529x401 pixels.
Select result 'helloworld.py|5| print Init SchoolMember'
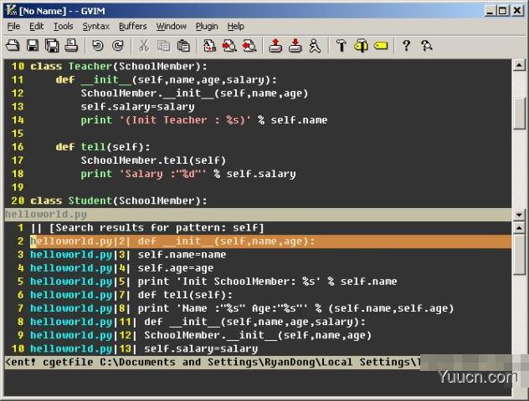(258, 282)
